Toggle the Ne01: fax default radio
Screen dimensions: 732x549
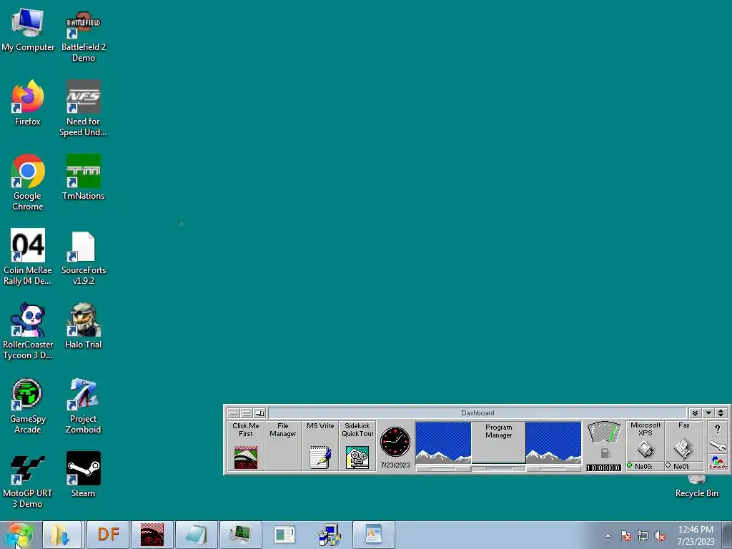tap(668, 465)
